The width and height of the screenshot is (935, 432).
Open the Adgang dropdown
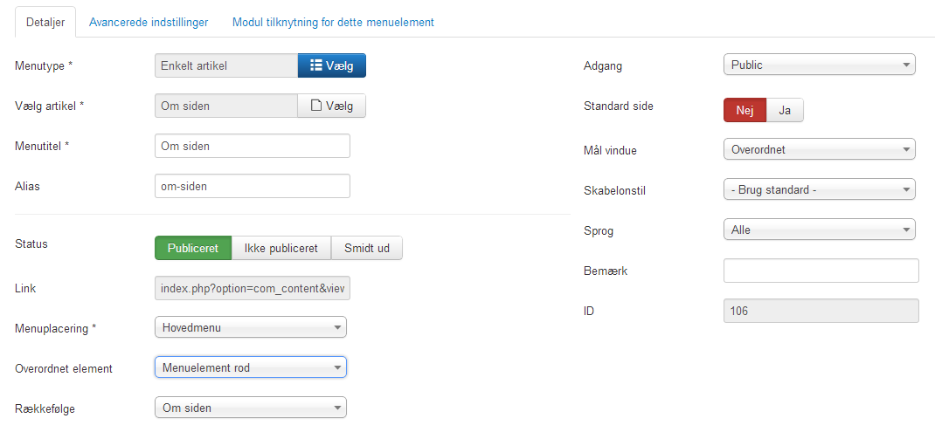(x=820, y=65)
